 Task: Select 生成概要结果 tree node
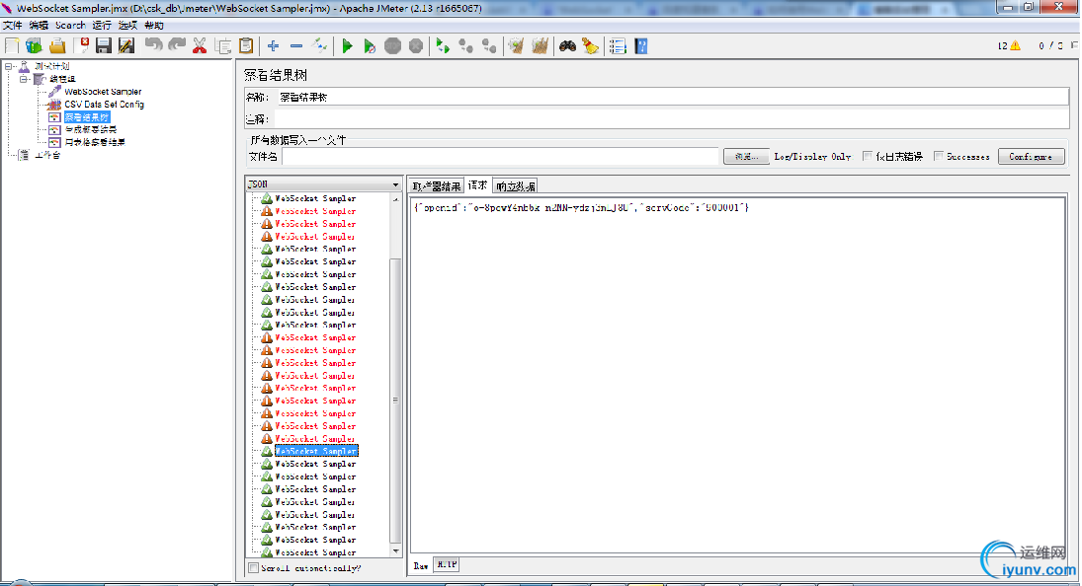click(90, 129)
